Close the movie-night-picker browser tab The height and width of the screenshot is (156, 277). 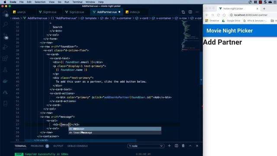coord(257,9)
